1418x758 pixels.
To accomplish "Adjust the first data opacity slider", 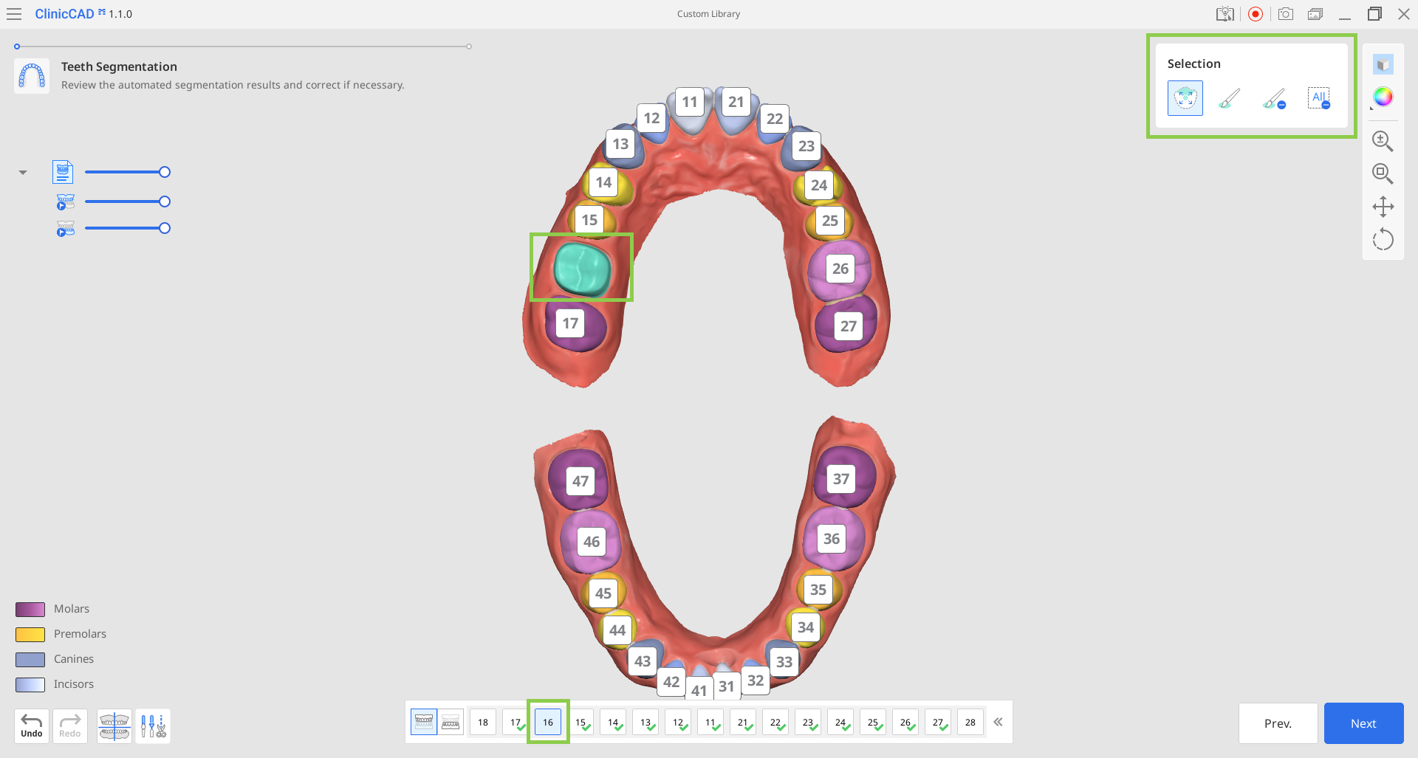I will click(x=128, y=172).
